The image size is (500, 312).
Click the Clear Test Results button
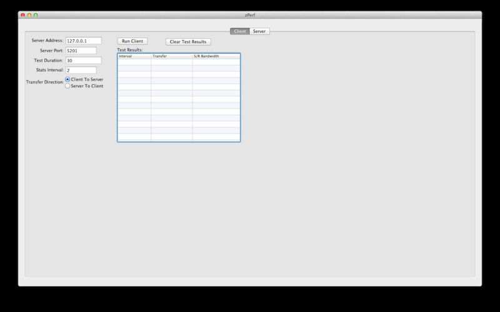click(x=188, y=42)
